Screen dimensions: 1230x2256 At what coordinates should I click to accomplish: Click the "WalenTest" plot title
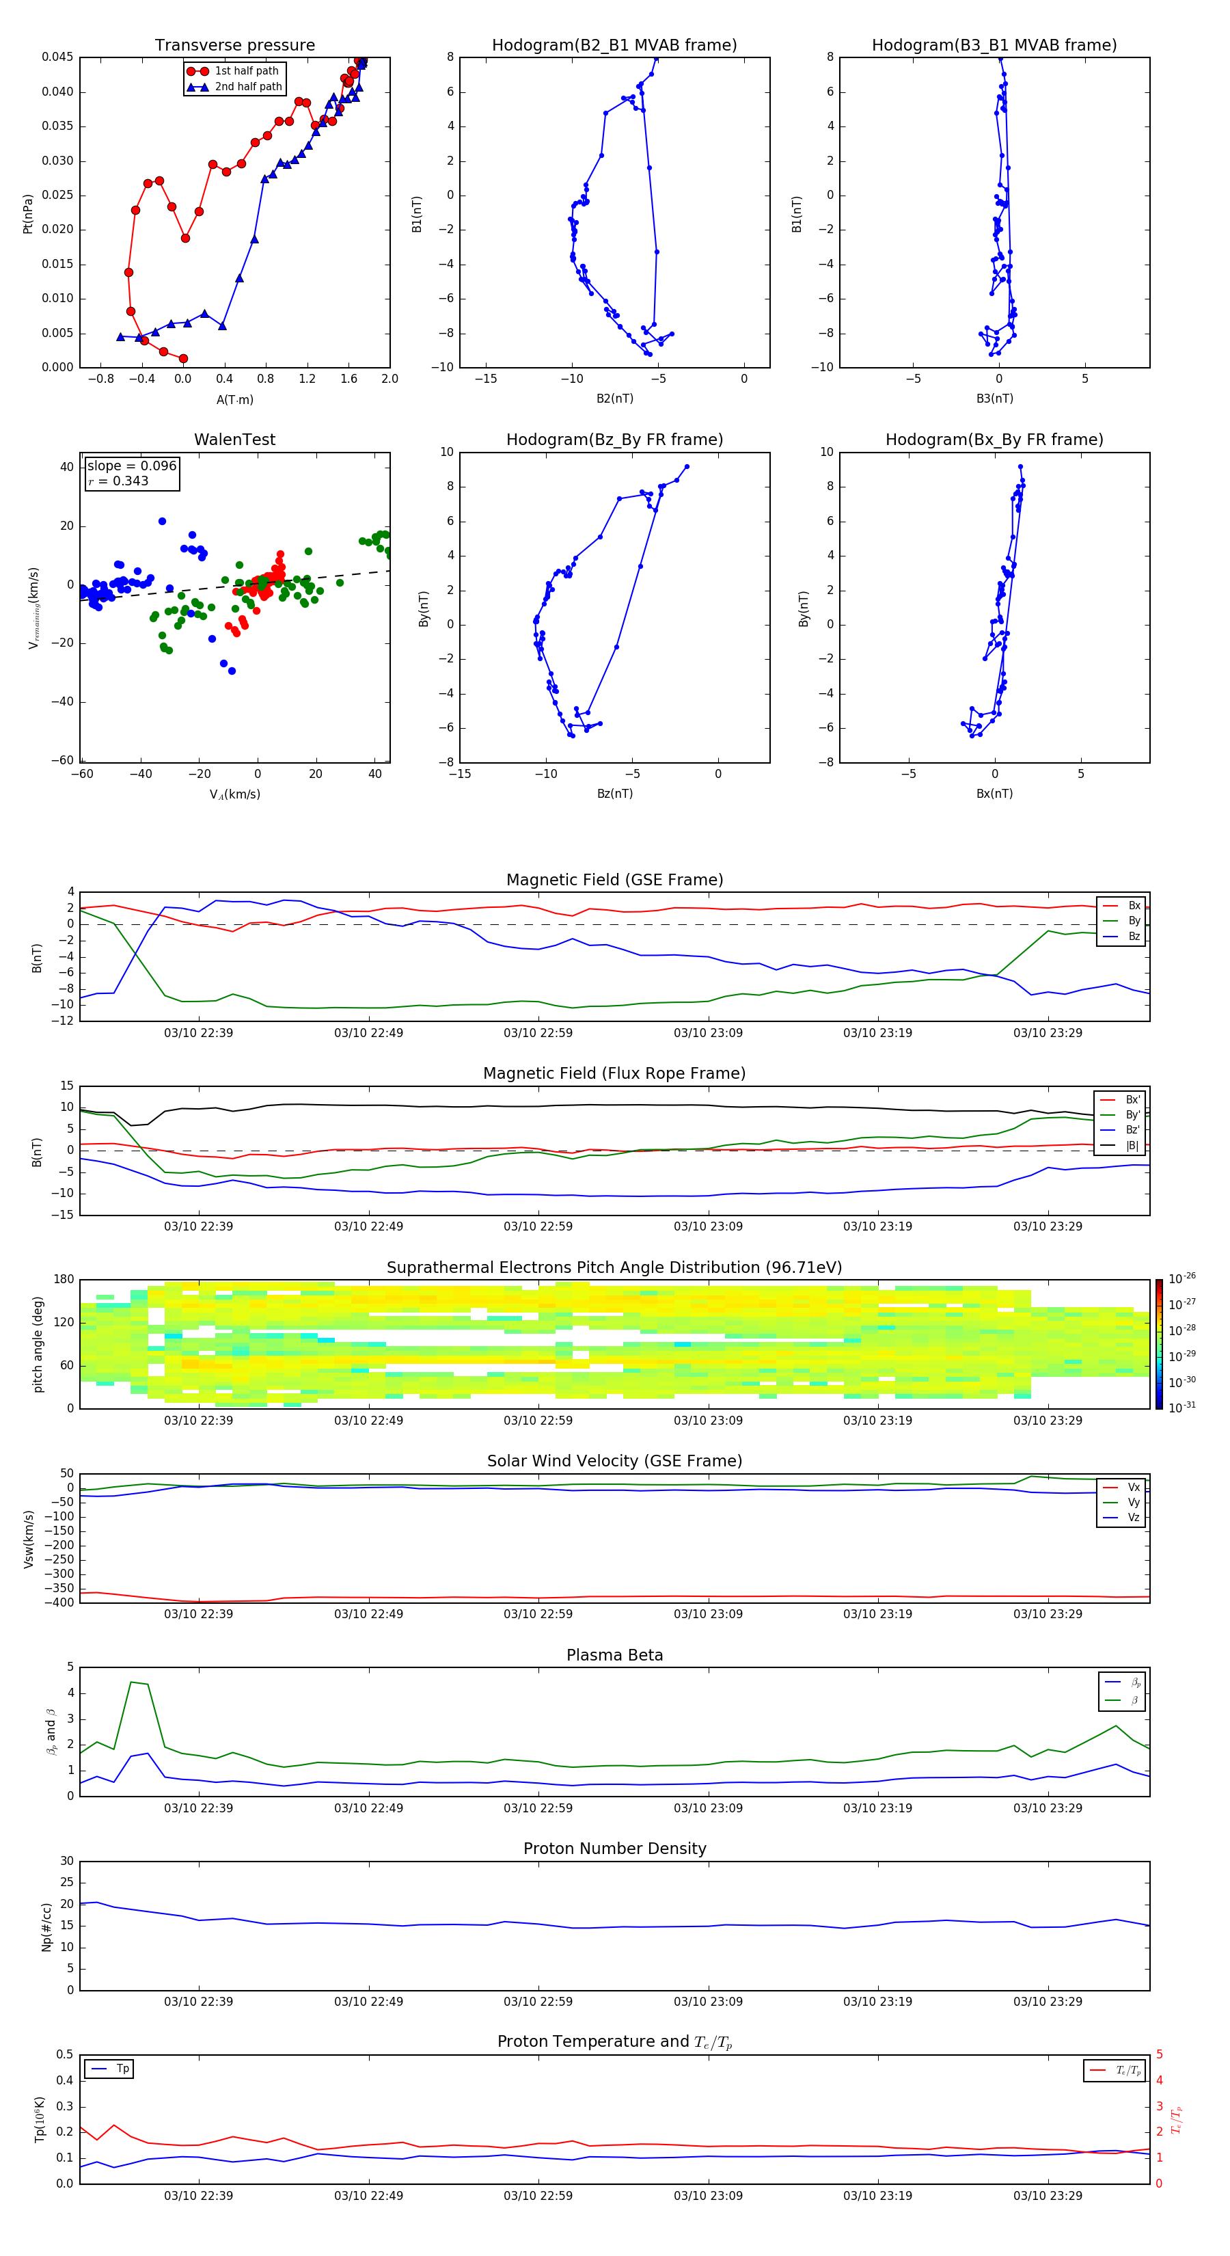point(234,440)
